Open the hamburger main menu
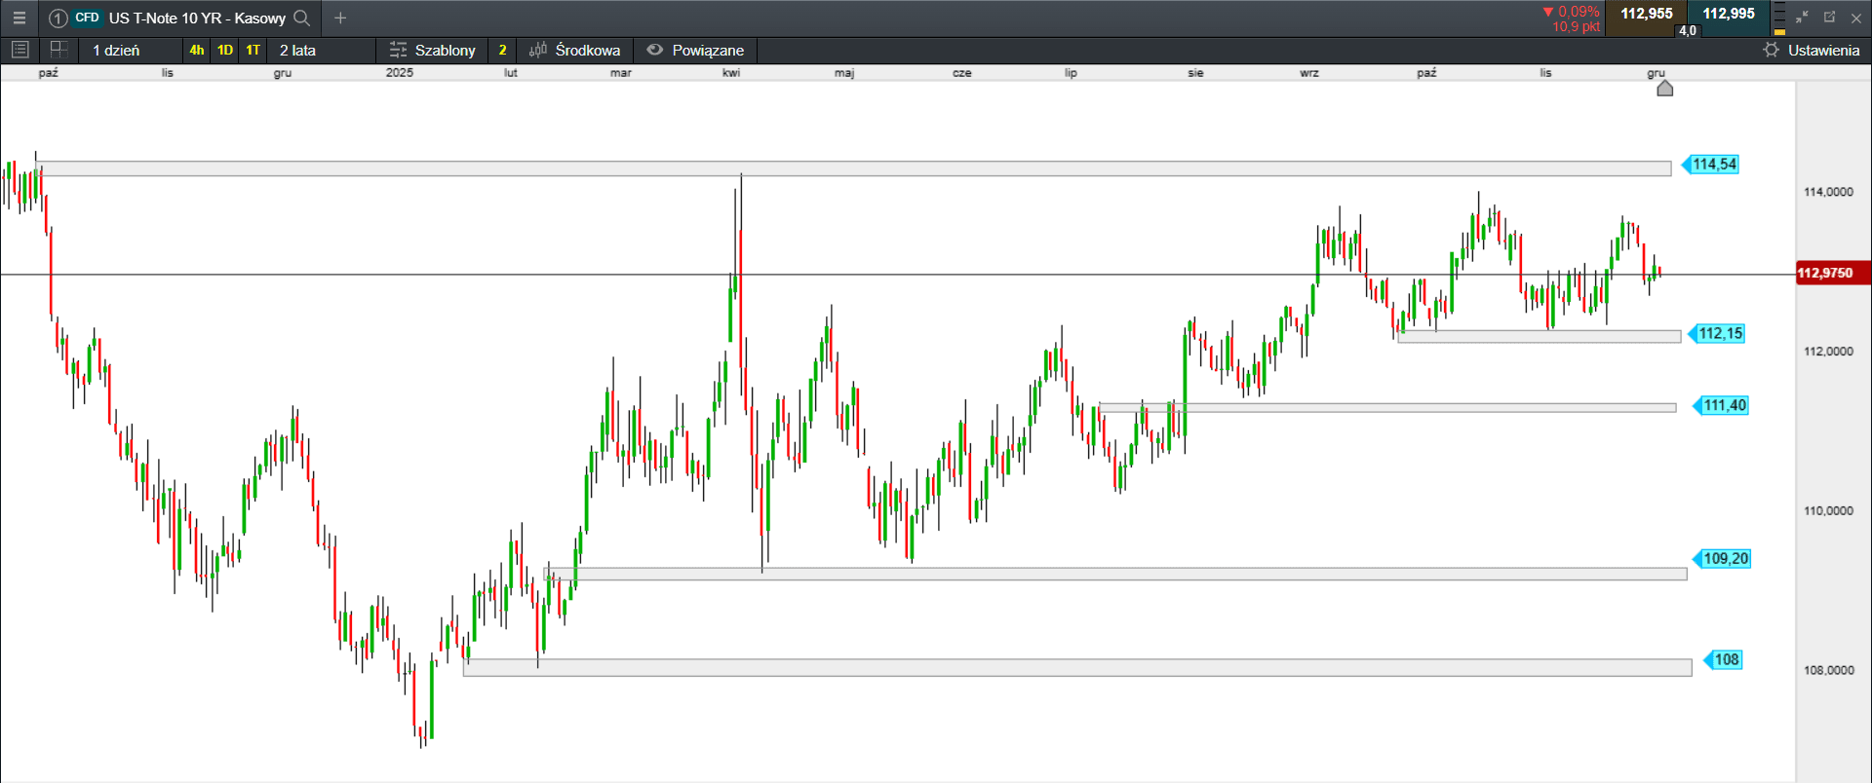Image resolution: width=1872 pixels, height=783 pixels. coord(19,18)
